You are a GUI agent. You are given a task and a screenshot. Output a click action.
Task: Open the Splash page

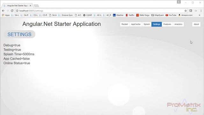click(147, 24)
